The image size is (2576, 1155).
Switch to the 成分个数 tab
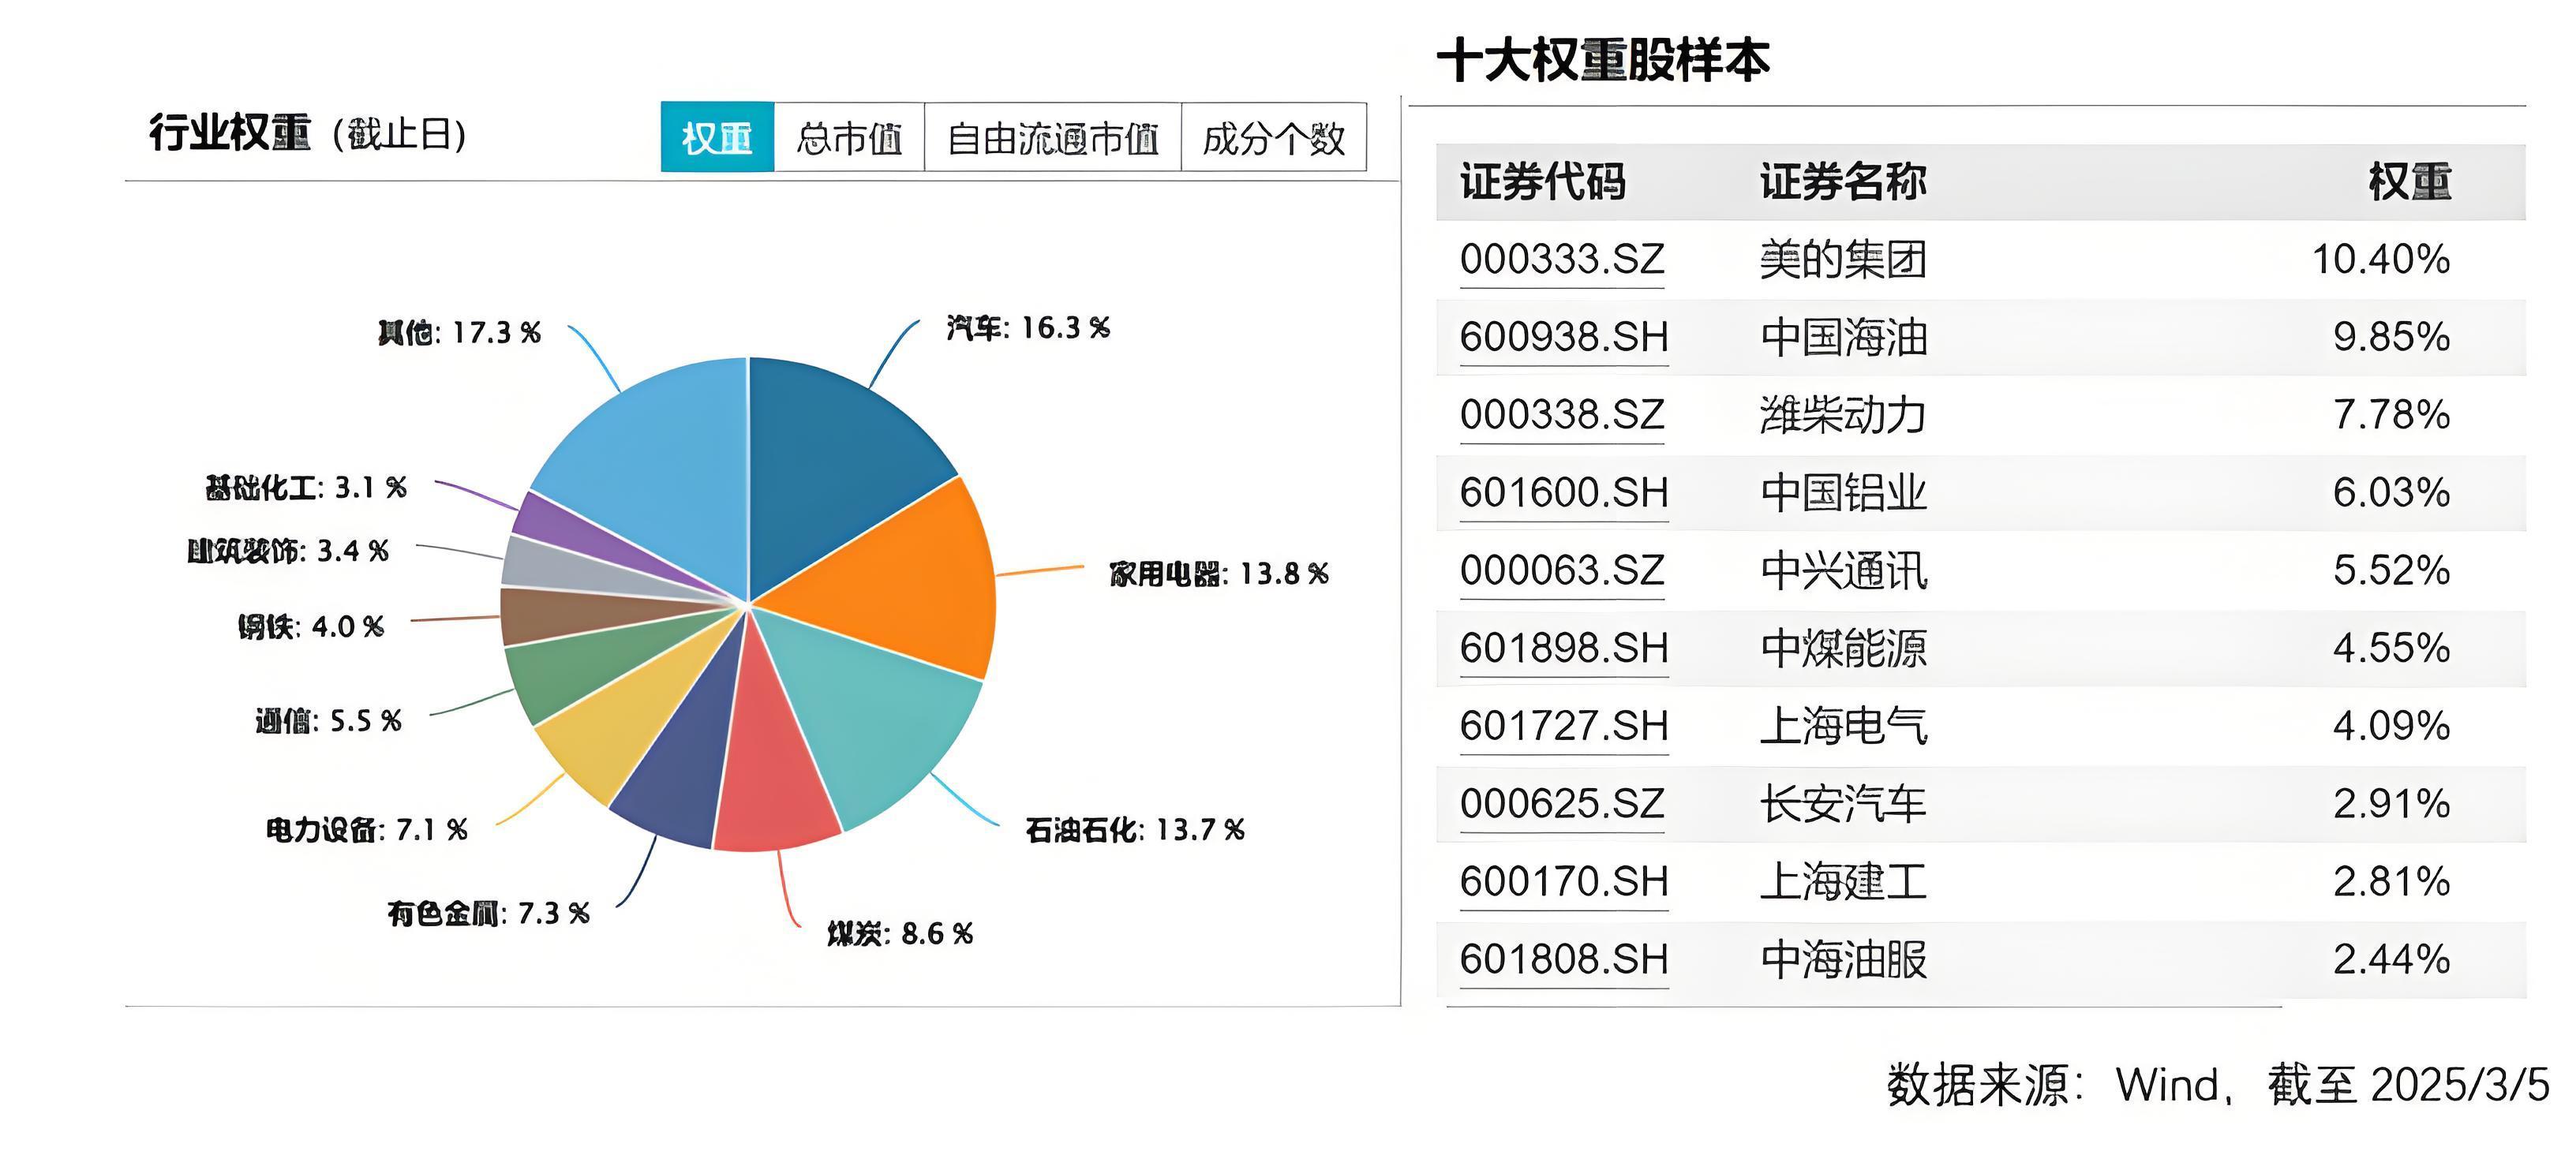(1274, 137)
